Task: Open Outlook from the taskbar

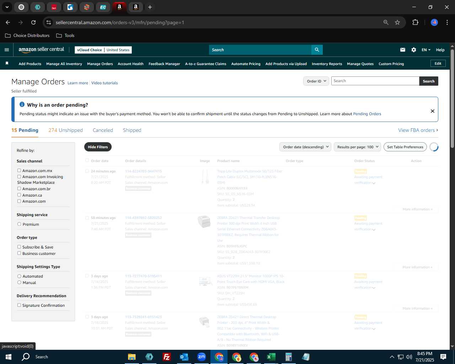Action: tap(184, 357)
